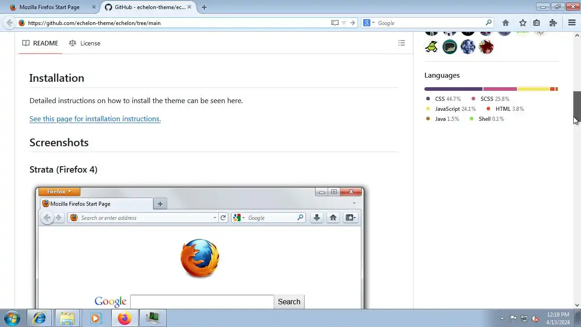Open the Java 1.5% language link
581x327 pixels.
443,119
